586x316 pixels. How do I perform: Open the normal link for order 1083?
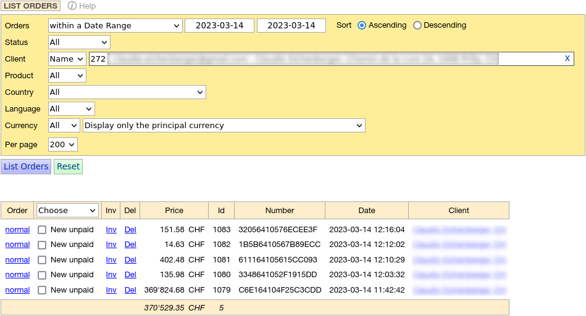[x=17, y=230]
